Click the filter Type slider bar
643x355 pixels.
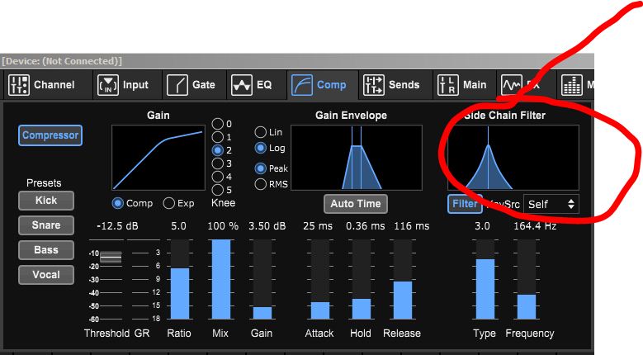tap(485, 279)
